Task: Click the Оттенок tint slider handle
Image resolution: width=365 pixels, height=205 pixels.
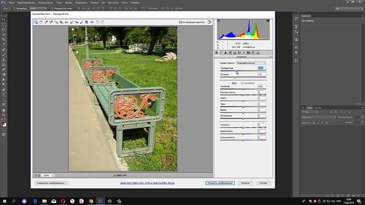Action: click(x=235, y=77)
